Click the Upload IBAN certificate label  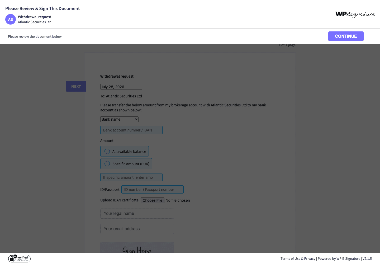(x=119, y=200)
